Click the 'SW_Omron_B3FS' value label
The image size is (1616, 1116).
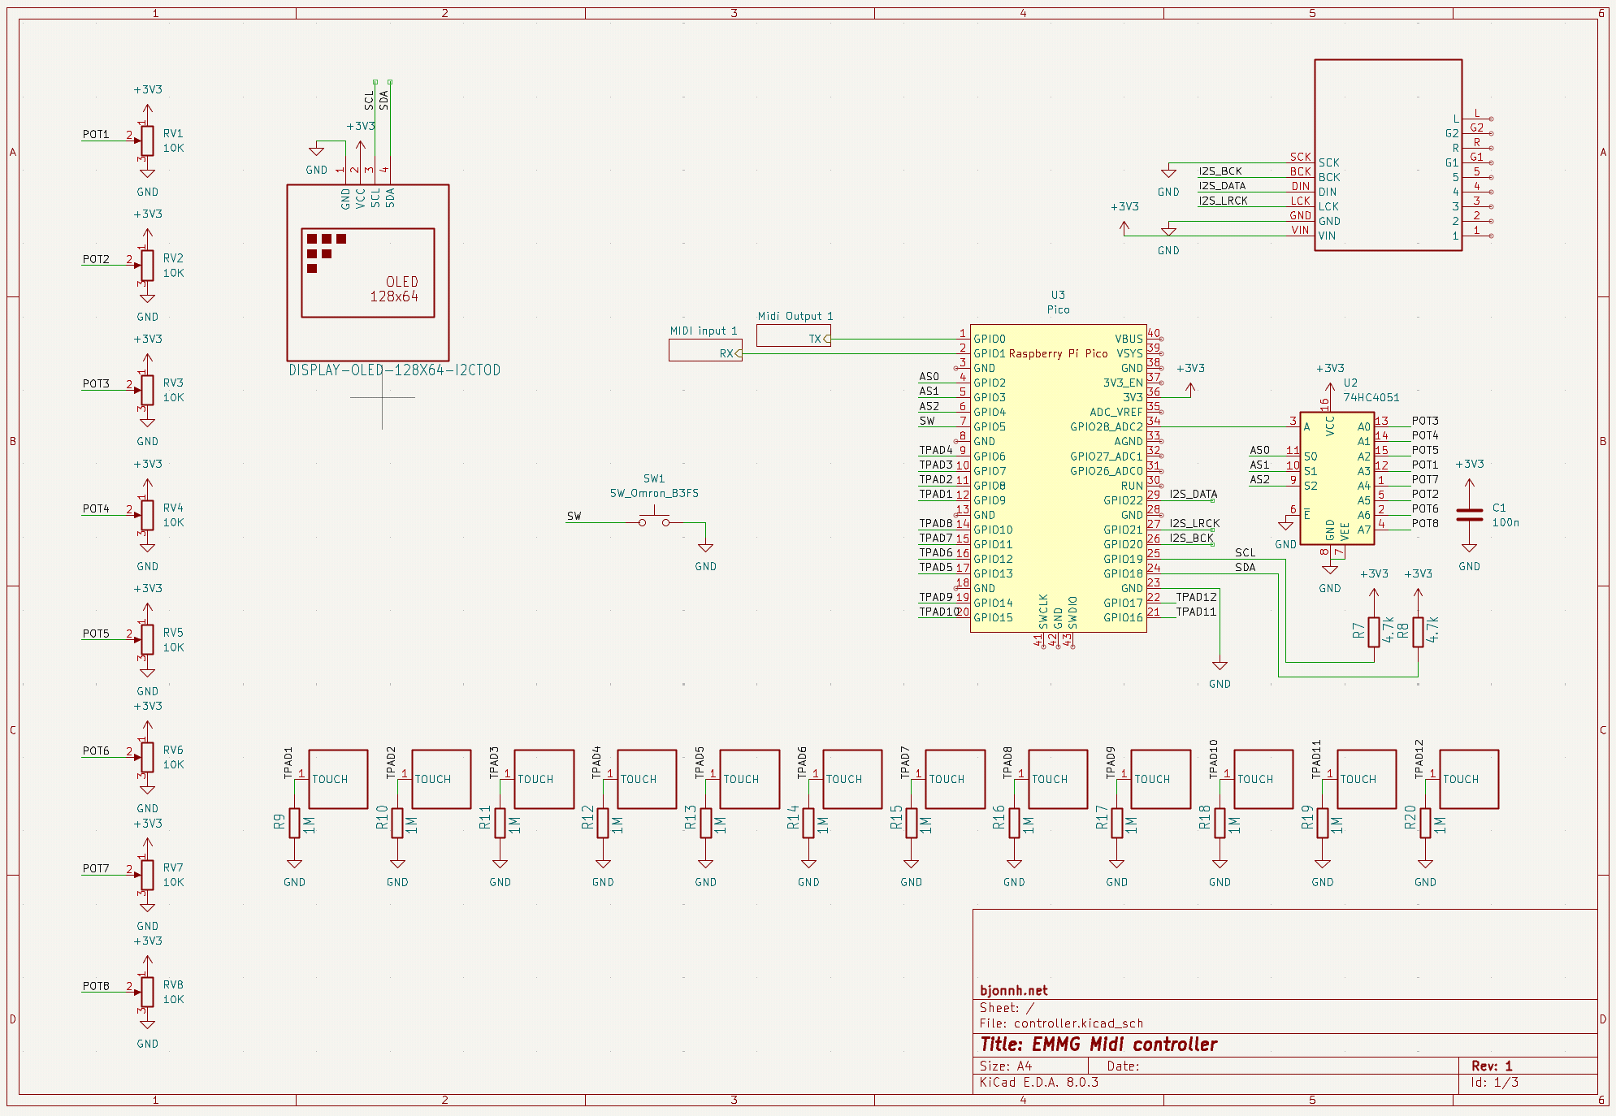pos(654,493)
